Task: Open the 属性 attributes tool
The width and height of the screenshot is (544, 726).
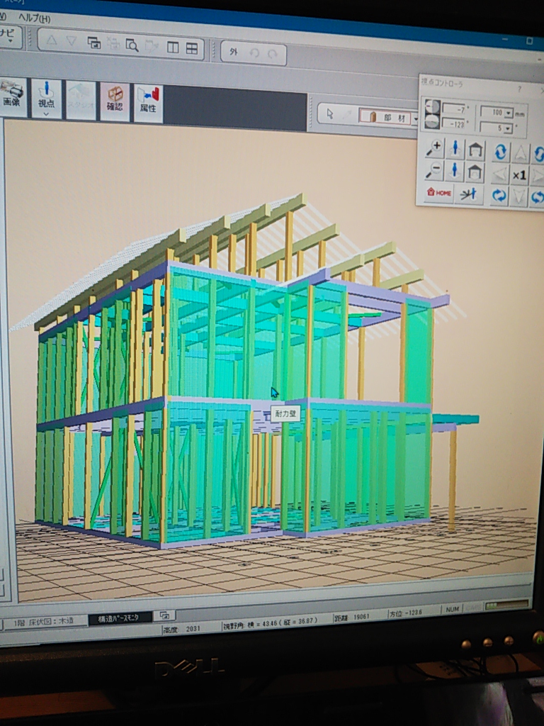Action: (x=148, y=100)
